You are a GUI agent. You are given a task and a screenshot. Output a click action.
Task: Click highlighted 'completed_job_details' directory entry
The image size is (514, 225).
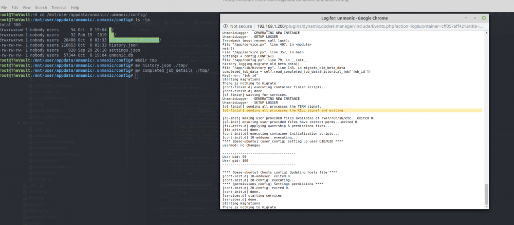pos(135,40)
